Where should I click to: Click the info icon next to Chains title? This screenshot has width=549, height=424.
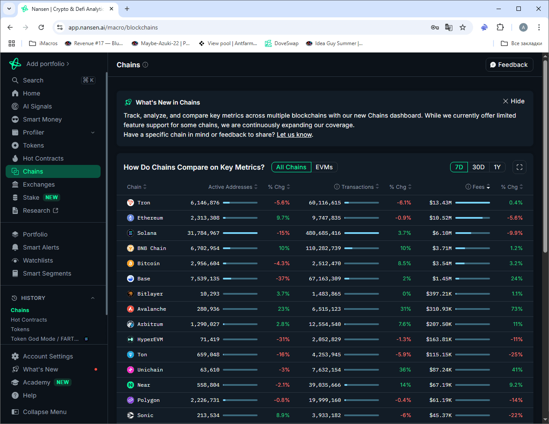(x=145, y=65)
